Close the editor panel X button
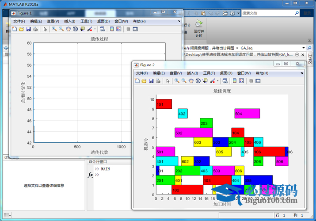 pos(303,55)
